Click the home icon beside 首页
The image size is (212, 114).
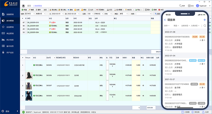pyautogui.click(x=24, y=5)
